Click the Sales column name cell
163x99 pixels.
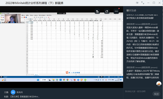[x=30, y=21]
